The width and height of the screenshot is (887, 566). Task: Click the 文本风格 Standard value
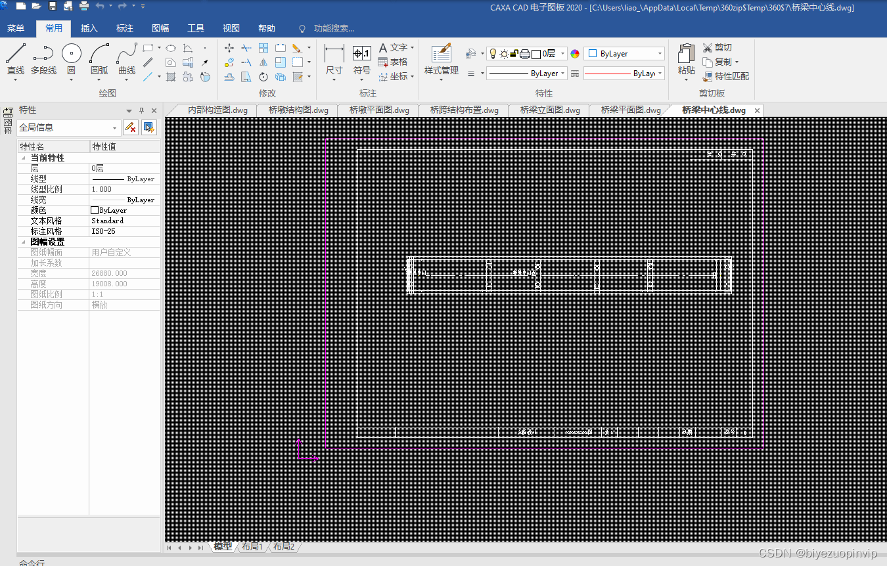124,221
